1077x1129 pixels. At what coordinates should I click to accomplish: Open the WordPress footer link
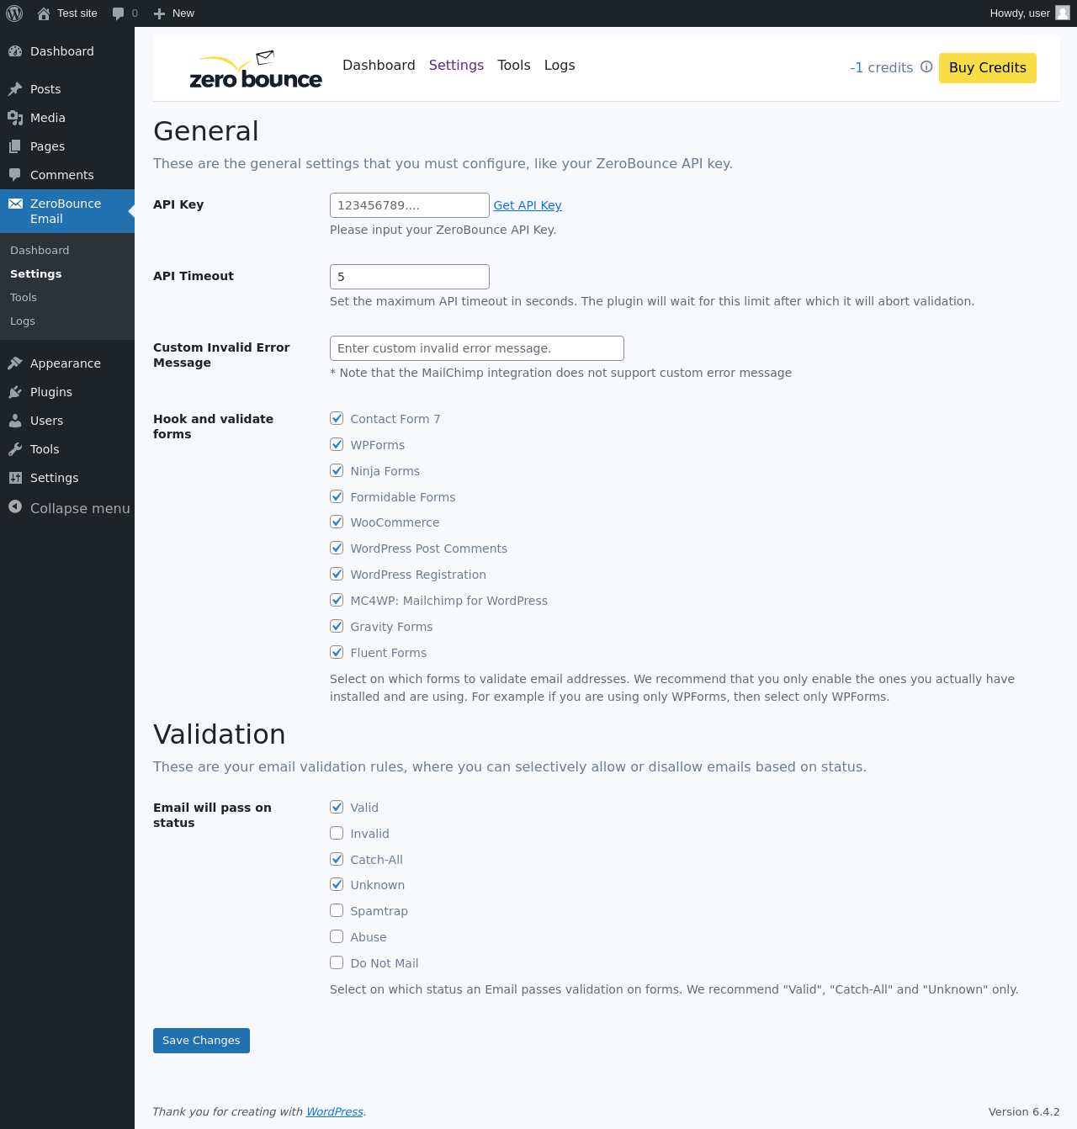(x=335, y=1111)
